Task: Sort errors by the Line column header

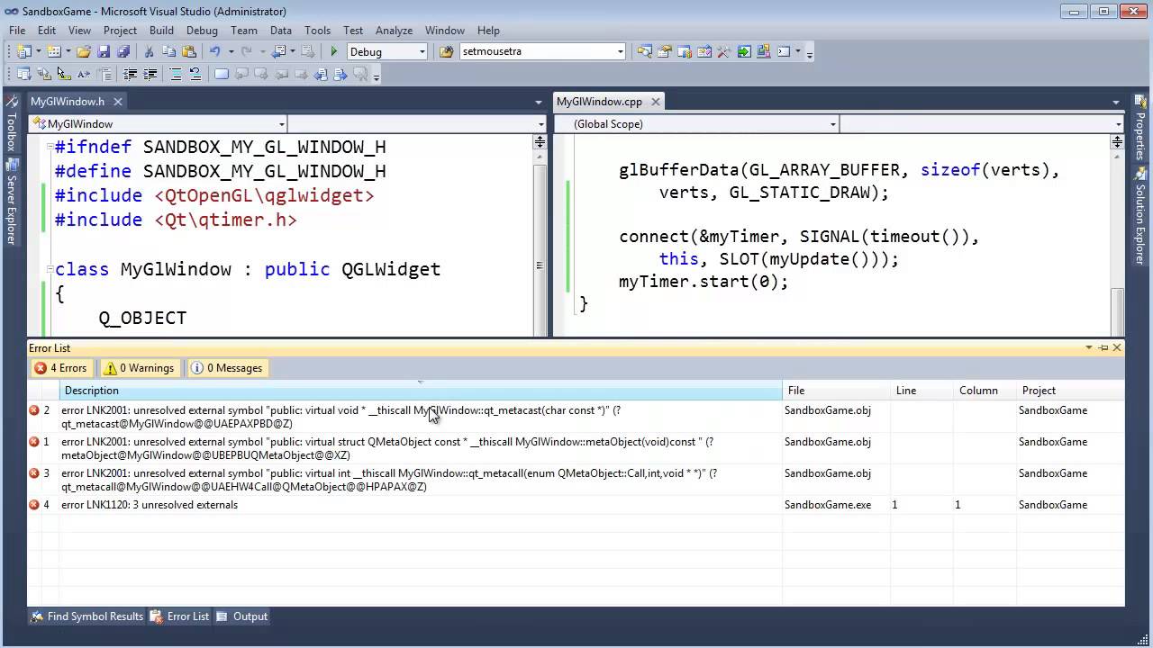Action: point(922,391)
